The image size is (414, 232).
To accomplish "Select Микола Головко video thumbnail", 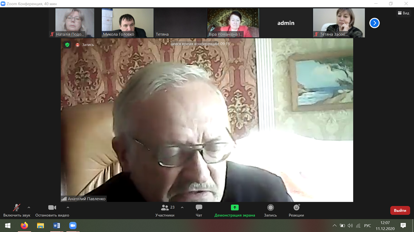I will click(128, 23).
